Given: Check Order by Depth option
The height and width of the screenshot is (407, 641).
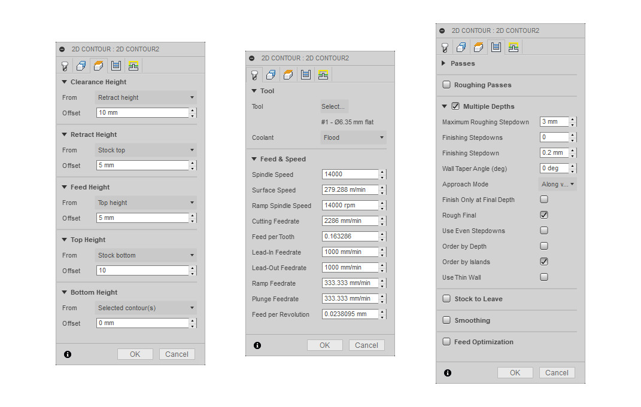Looking at the screenshot, I should pos(543,246).
